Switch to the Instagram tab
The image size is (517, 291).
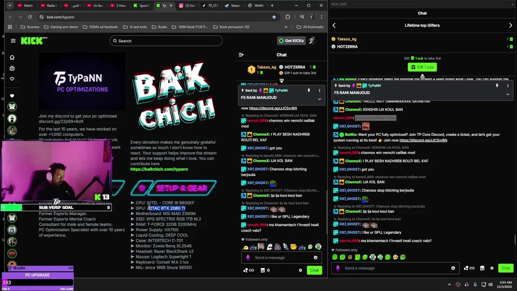187,6
